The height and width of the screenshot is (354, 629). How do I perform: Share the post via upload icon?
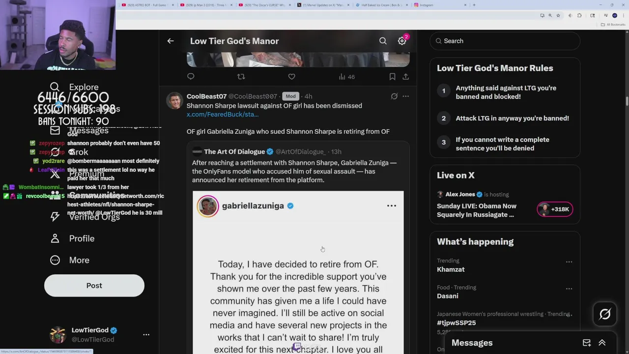click(x=405, y=77)
